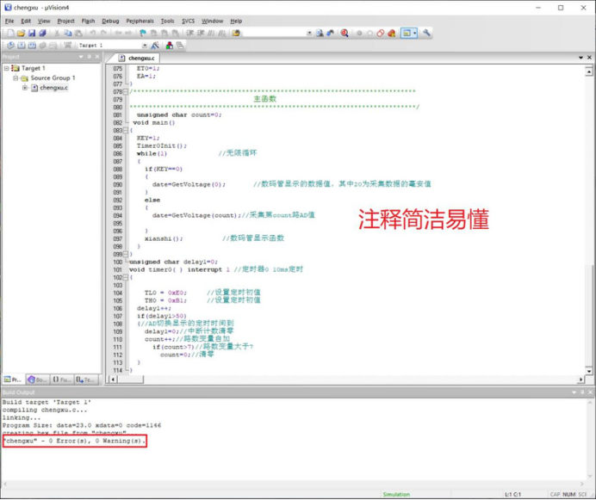This screenshot has height=500, width=596.
Task: Click the Unindent selection icon
Action: tap(201, 33)
